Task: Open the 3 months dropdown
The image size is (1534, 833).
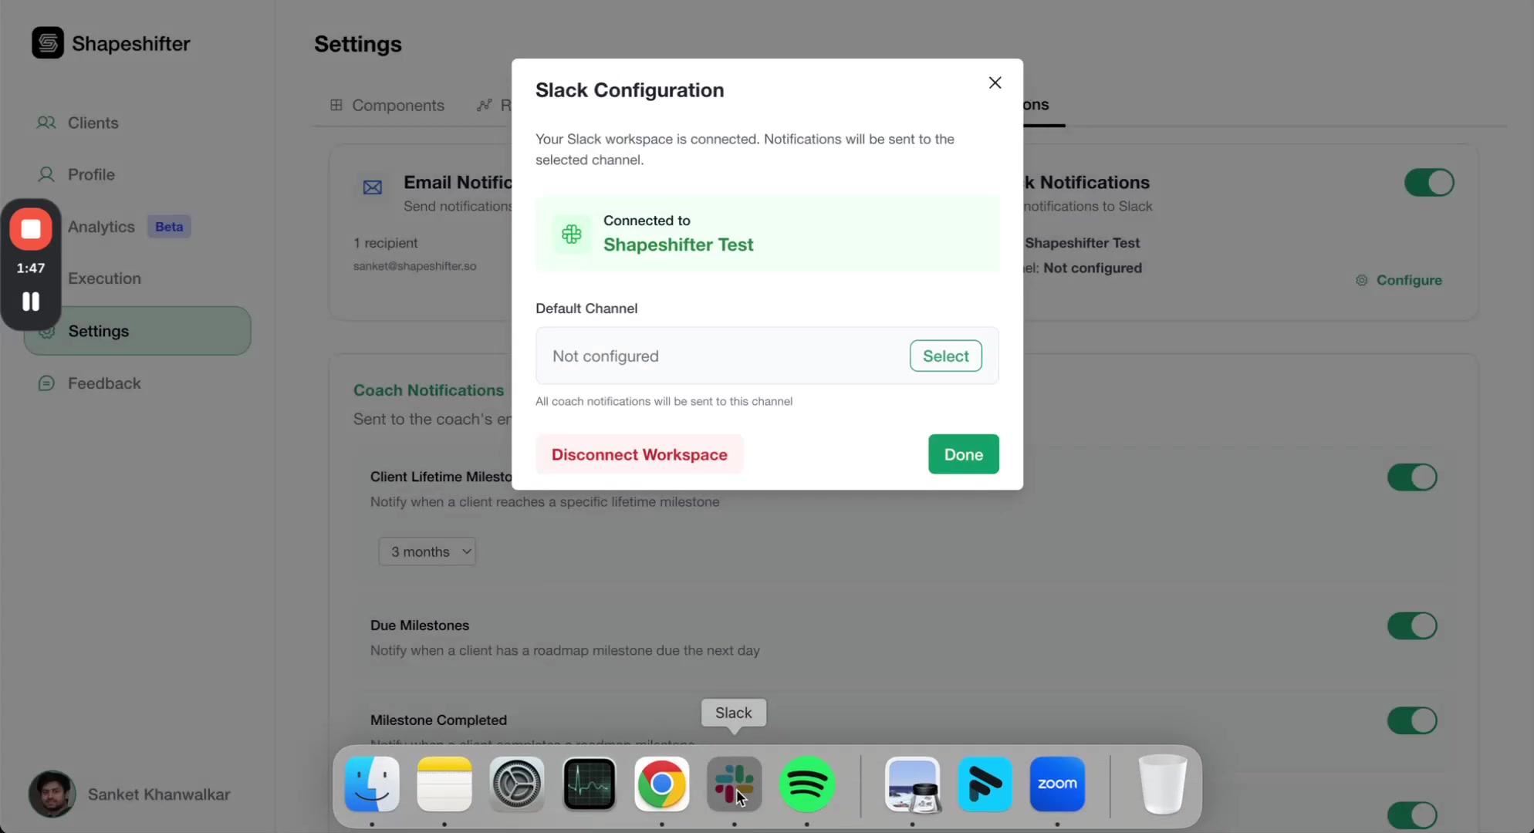Action: coord(427,551)
